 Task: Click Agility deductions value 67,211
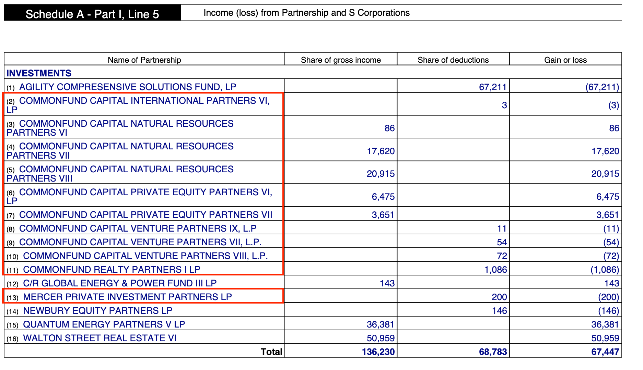click(493, 87)
